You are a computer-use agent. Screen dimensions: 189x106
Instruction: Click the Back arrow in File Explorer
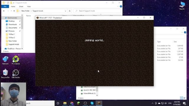tap(4, 11)
